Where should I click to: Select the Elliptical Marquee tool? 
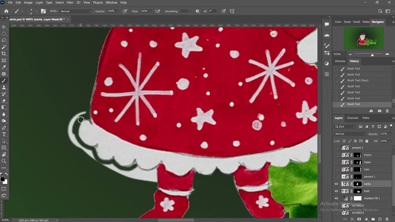[x=4, y=34]
